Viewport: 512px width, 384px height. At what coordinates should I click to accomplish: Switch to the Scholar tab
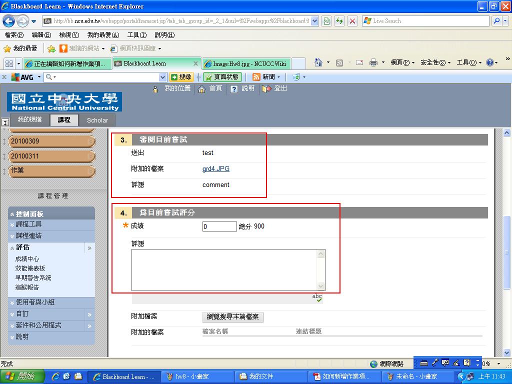coord(97,120)
